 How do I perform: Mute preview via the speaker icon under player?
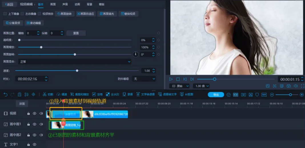click(296, 86)
